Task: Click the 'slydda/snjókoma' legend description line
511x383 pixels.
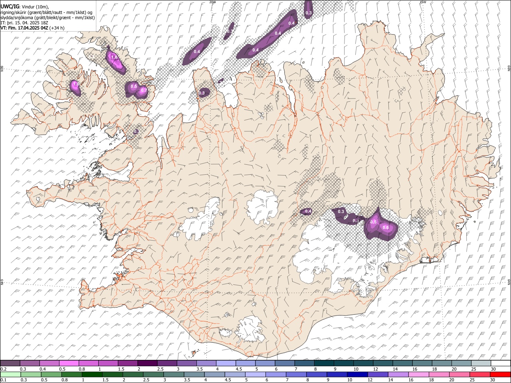Action: click(x=48, y=18)
